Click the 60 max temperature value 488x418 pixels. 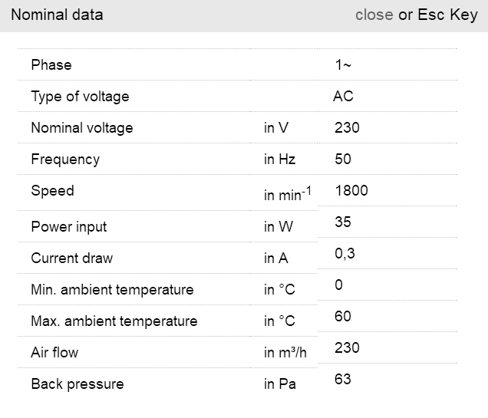pos(343,316)
